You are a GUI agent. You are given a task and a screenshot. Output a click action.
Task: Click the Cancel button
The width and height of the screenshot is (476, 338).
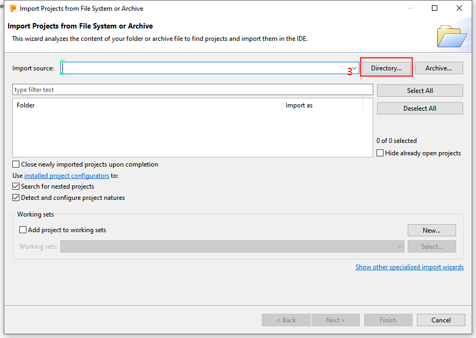click(x=441, y=320)
